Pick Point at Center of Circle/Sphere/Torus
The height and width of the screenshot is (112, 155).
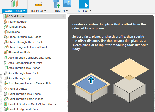point(35,104)
